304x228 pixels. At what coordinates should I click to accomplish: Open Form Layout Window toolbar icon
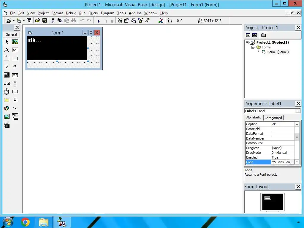134,20
